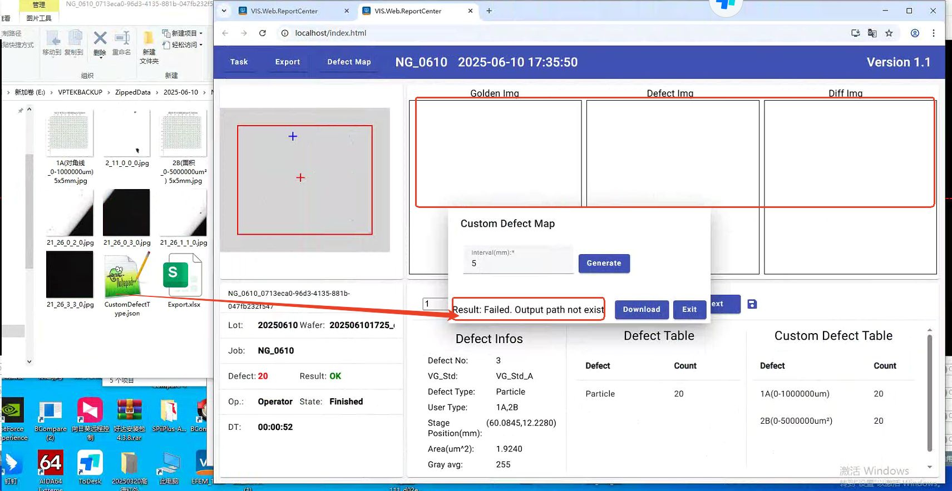Viewport: 952px width, 491px height.
Task: Open the 此电脑 desktop icon
Action: (169, 468)
